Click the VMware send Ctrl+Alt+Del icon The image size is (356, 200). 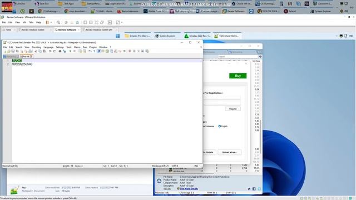[x=58, y=22]
